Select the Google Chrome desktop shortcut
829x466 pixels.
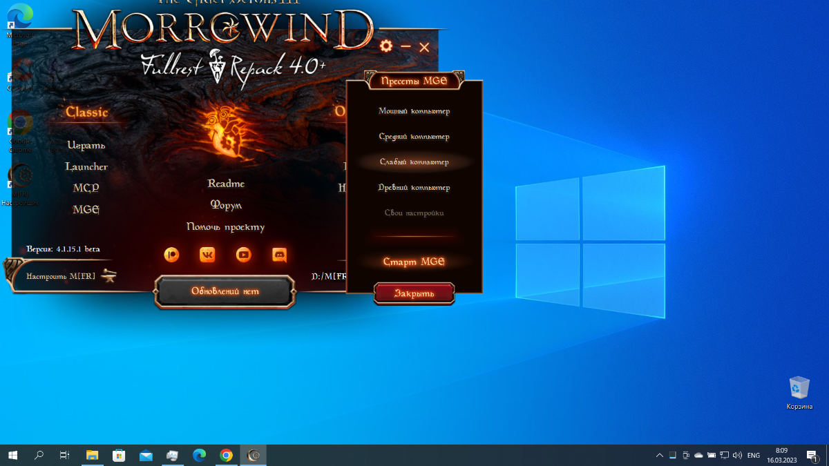(20, 131)
